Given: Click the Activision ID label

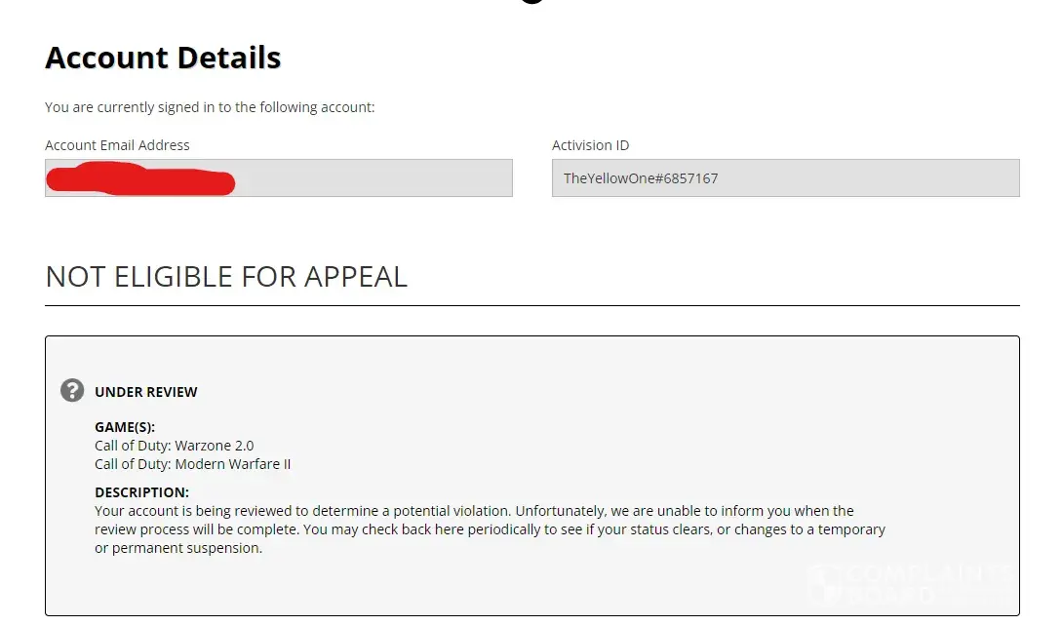Looking at the screenshot, I should (x=590, y=145).
